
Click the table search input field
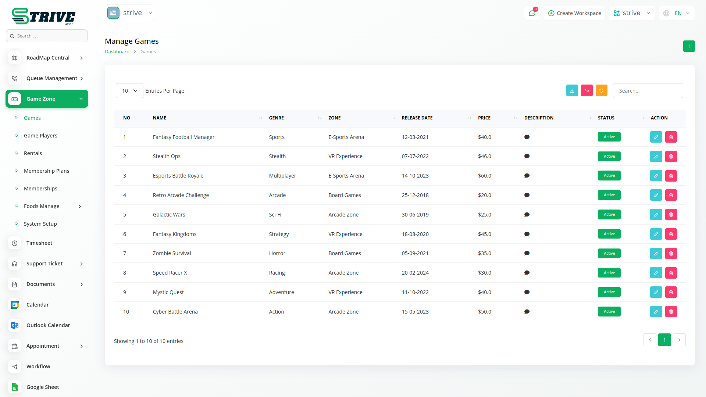tap(648, 91)
